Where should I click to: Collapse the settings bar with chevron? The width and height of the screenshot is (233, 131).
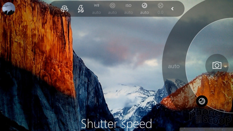coord(172,9)
